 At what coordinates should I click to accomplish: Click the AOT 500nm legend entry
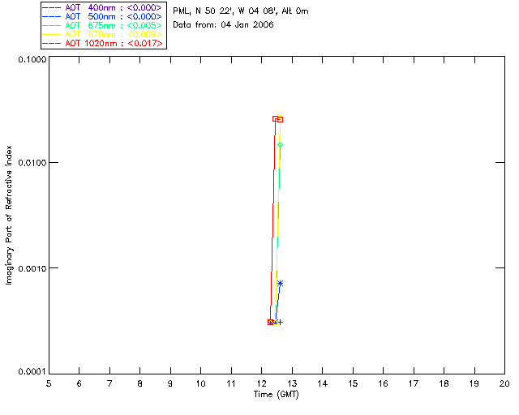102,16
